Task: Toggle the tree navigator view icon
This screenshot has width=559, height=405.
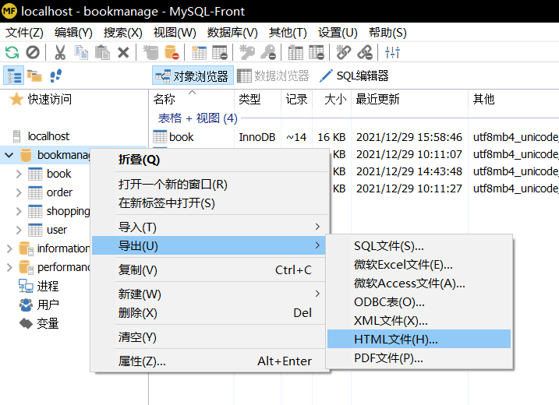Action: tap(14, 76)
